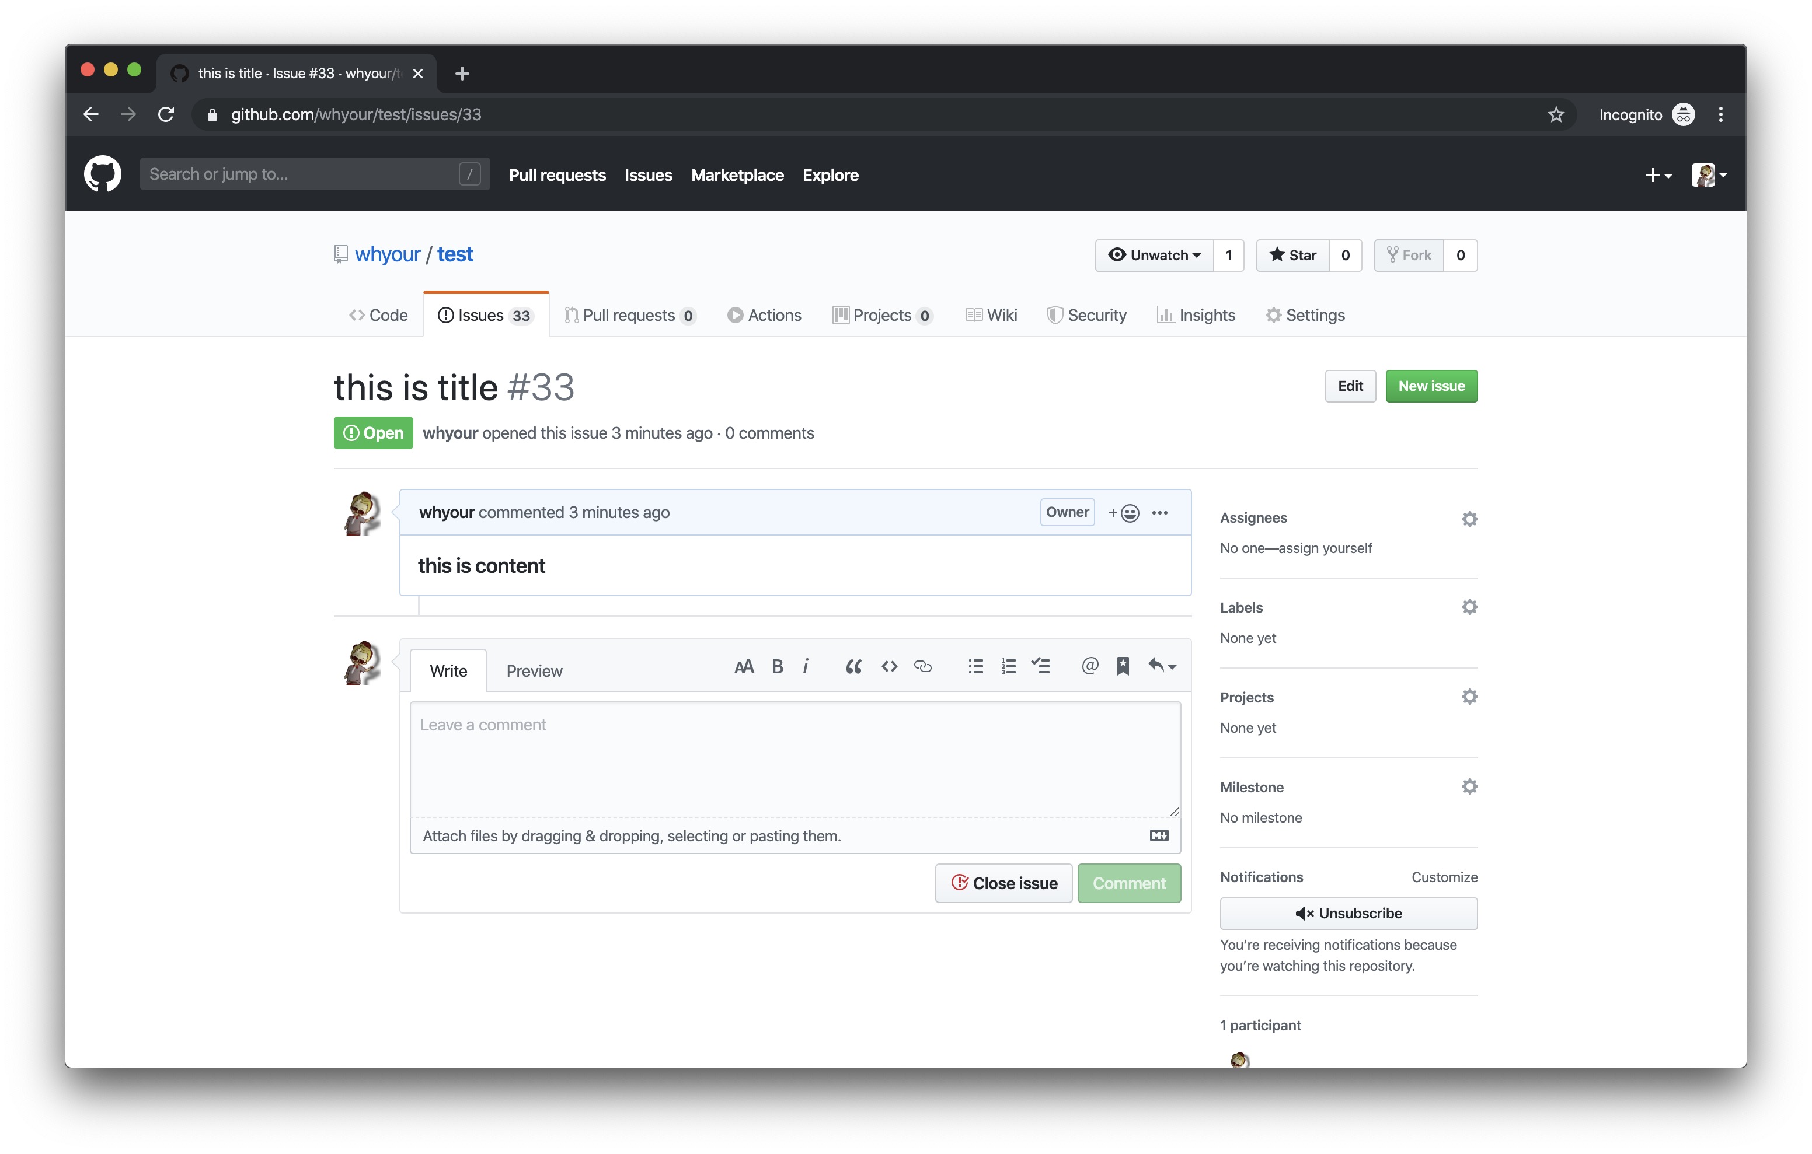1812x1154 pixels.
Task: Click the bold formatting icon in comment toolbar
Action: [778, 666]
